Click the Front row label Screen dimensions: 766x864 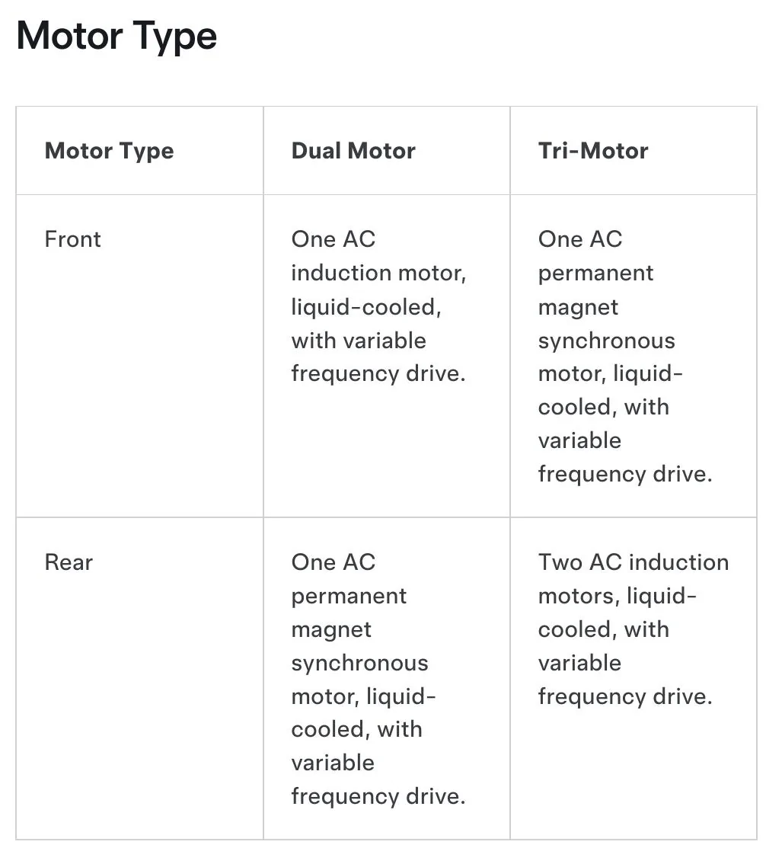[x=72, y=239]
